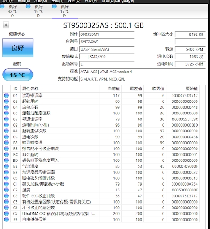
Task: Click the firmware field 0003SDM1
Action: pyautogui.click(x=107, y=34)
